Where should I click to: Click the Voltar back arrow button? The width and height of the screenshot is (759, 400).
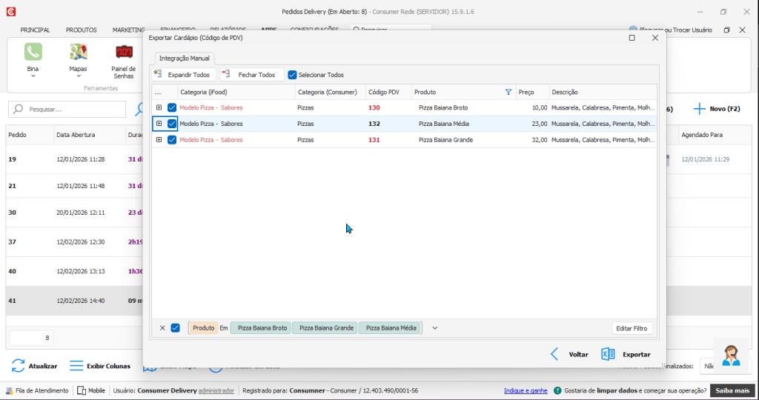[569, 355]
